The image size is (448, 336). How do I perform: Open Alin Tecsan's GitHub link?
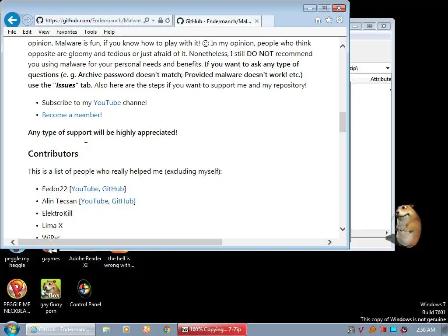[122, 201]
